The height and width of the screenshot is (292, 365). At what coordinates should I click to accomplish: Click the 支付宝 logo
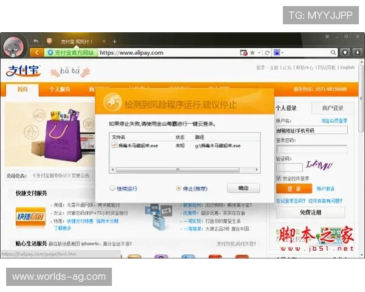[23, 71]
